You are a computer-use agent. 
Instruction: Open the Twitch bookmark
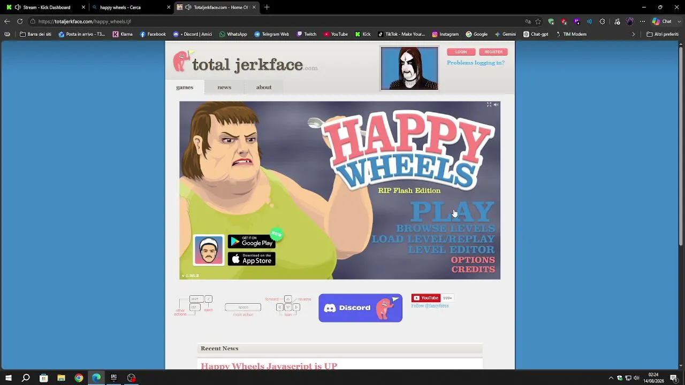coord(307,34)
